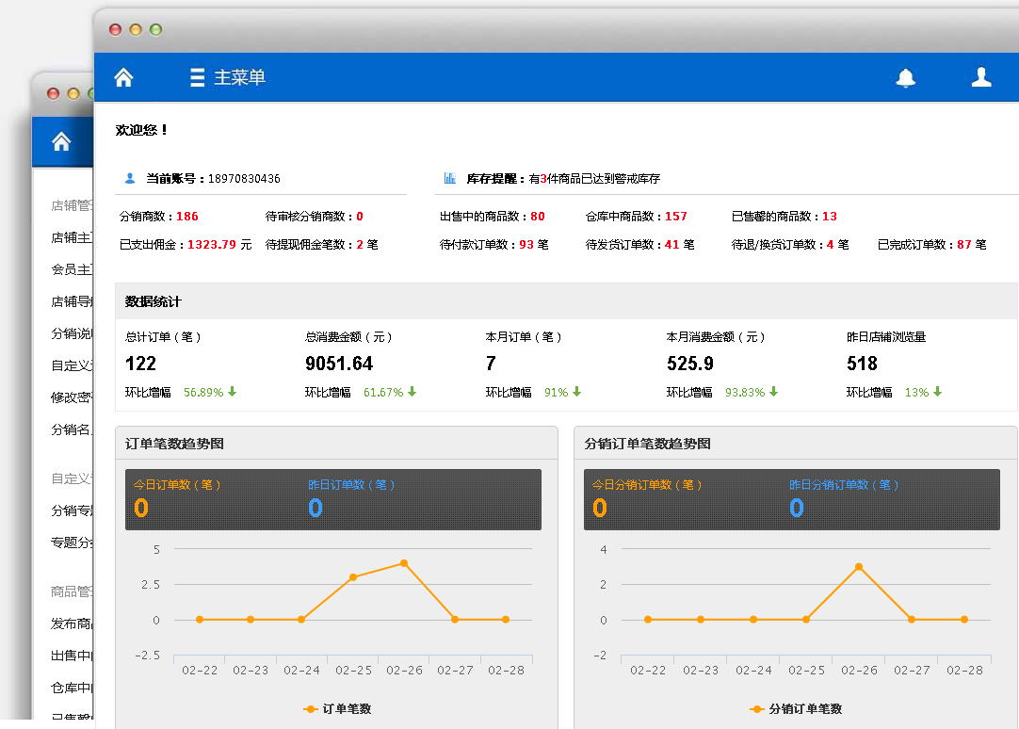Click 已支出佣金 amount 1323.79
The image size is (1019, 729).
pos(211,245)
